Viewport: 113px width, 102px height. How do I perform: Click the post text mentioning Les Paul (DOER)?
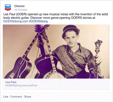coord(56,18)
